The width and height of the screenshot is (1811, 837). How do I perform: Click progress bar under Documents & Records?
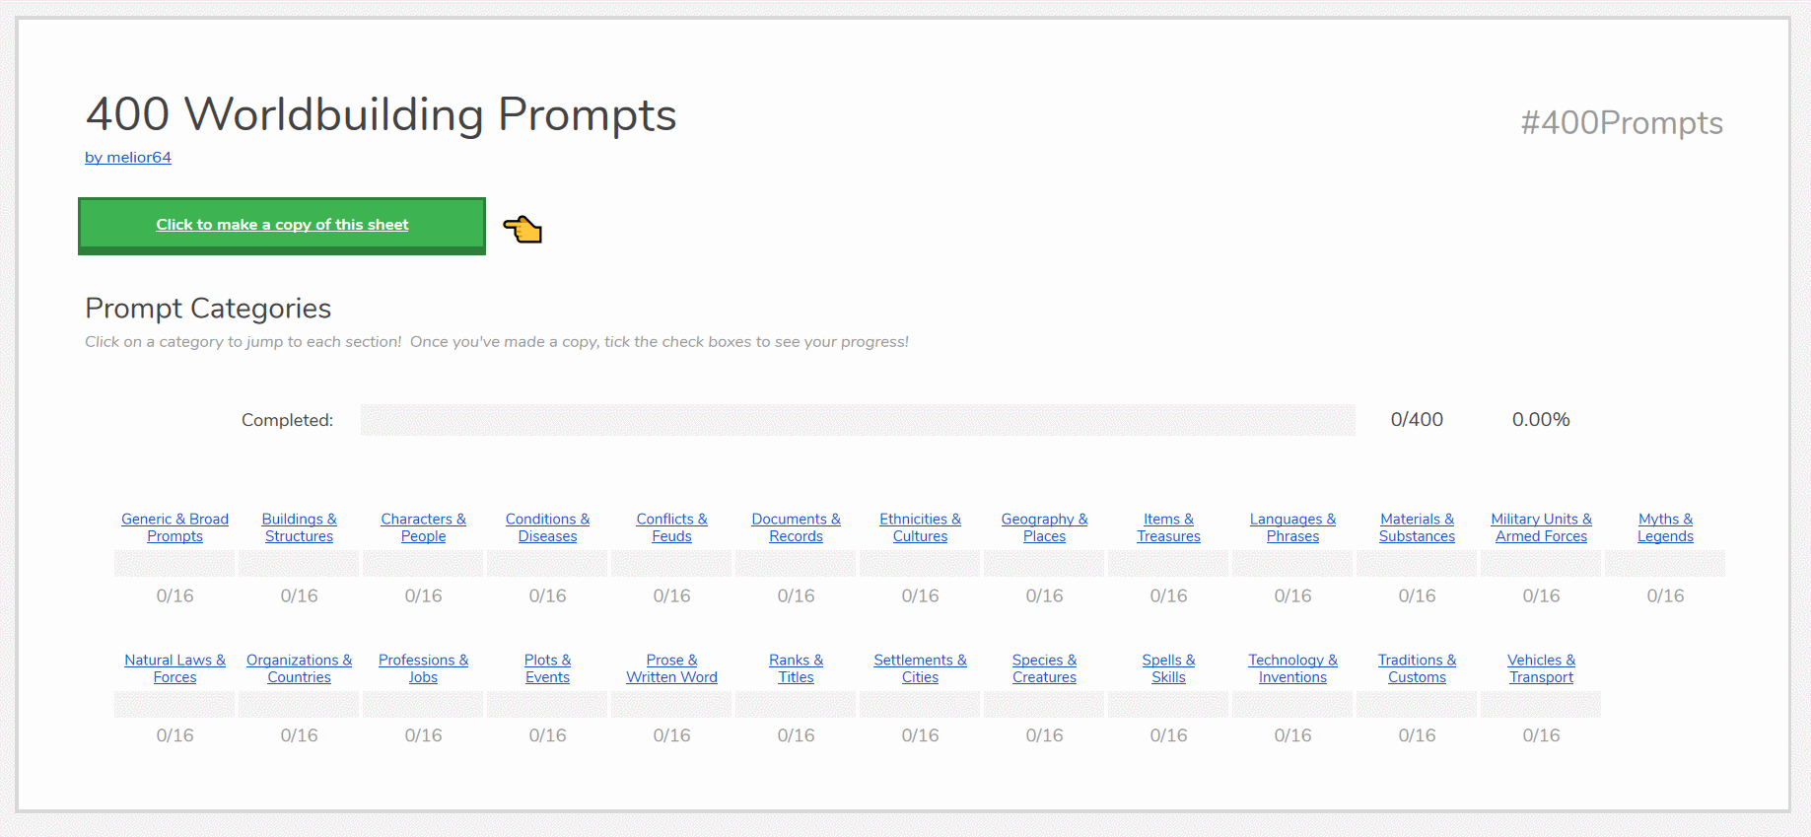pyautogui.click(x=796, y=564)
